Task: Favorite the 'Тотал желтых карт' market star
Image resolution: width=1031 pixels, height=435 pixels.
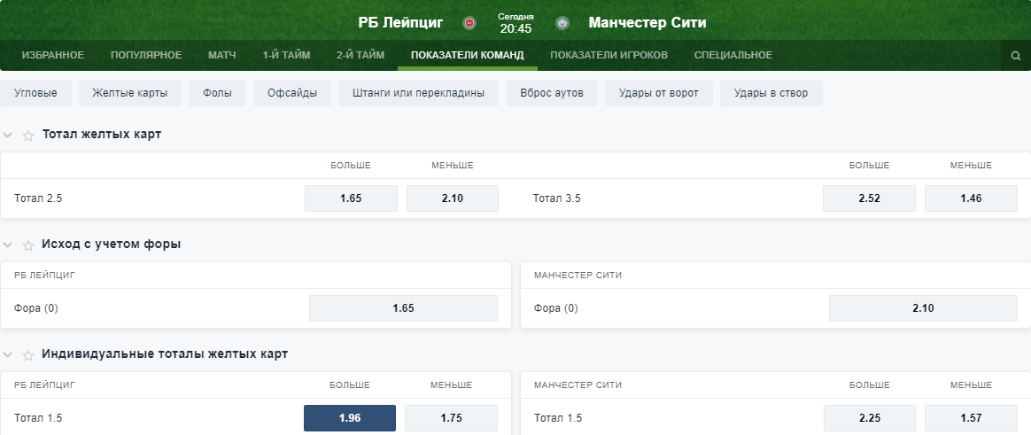Action: [28, 136]
